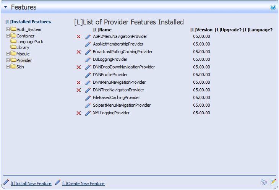The height and width of the screenshot is (190, 279).
Task: Delete ASP2MenuNavigationProvider with red X
Action: click(x=78, y=37)
